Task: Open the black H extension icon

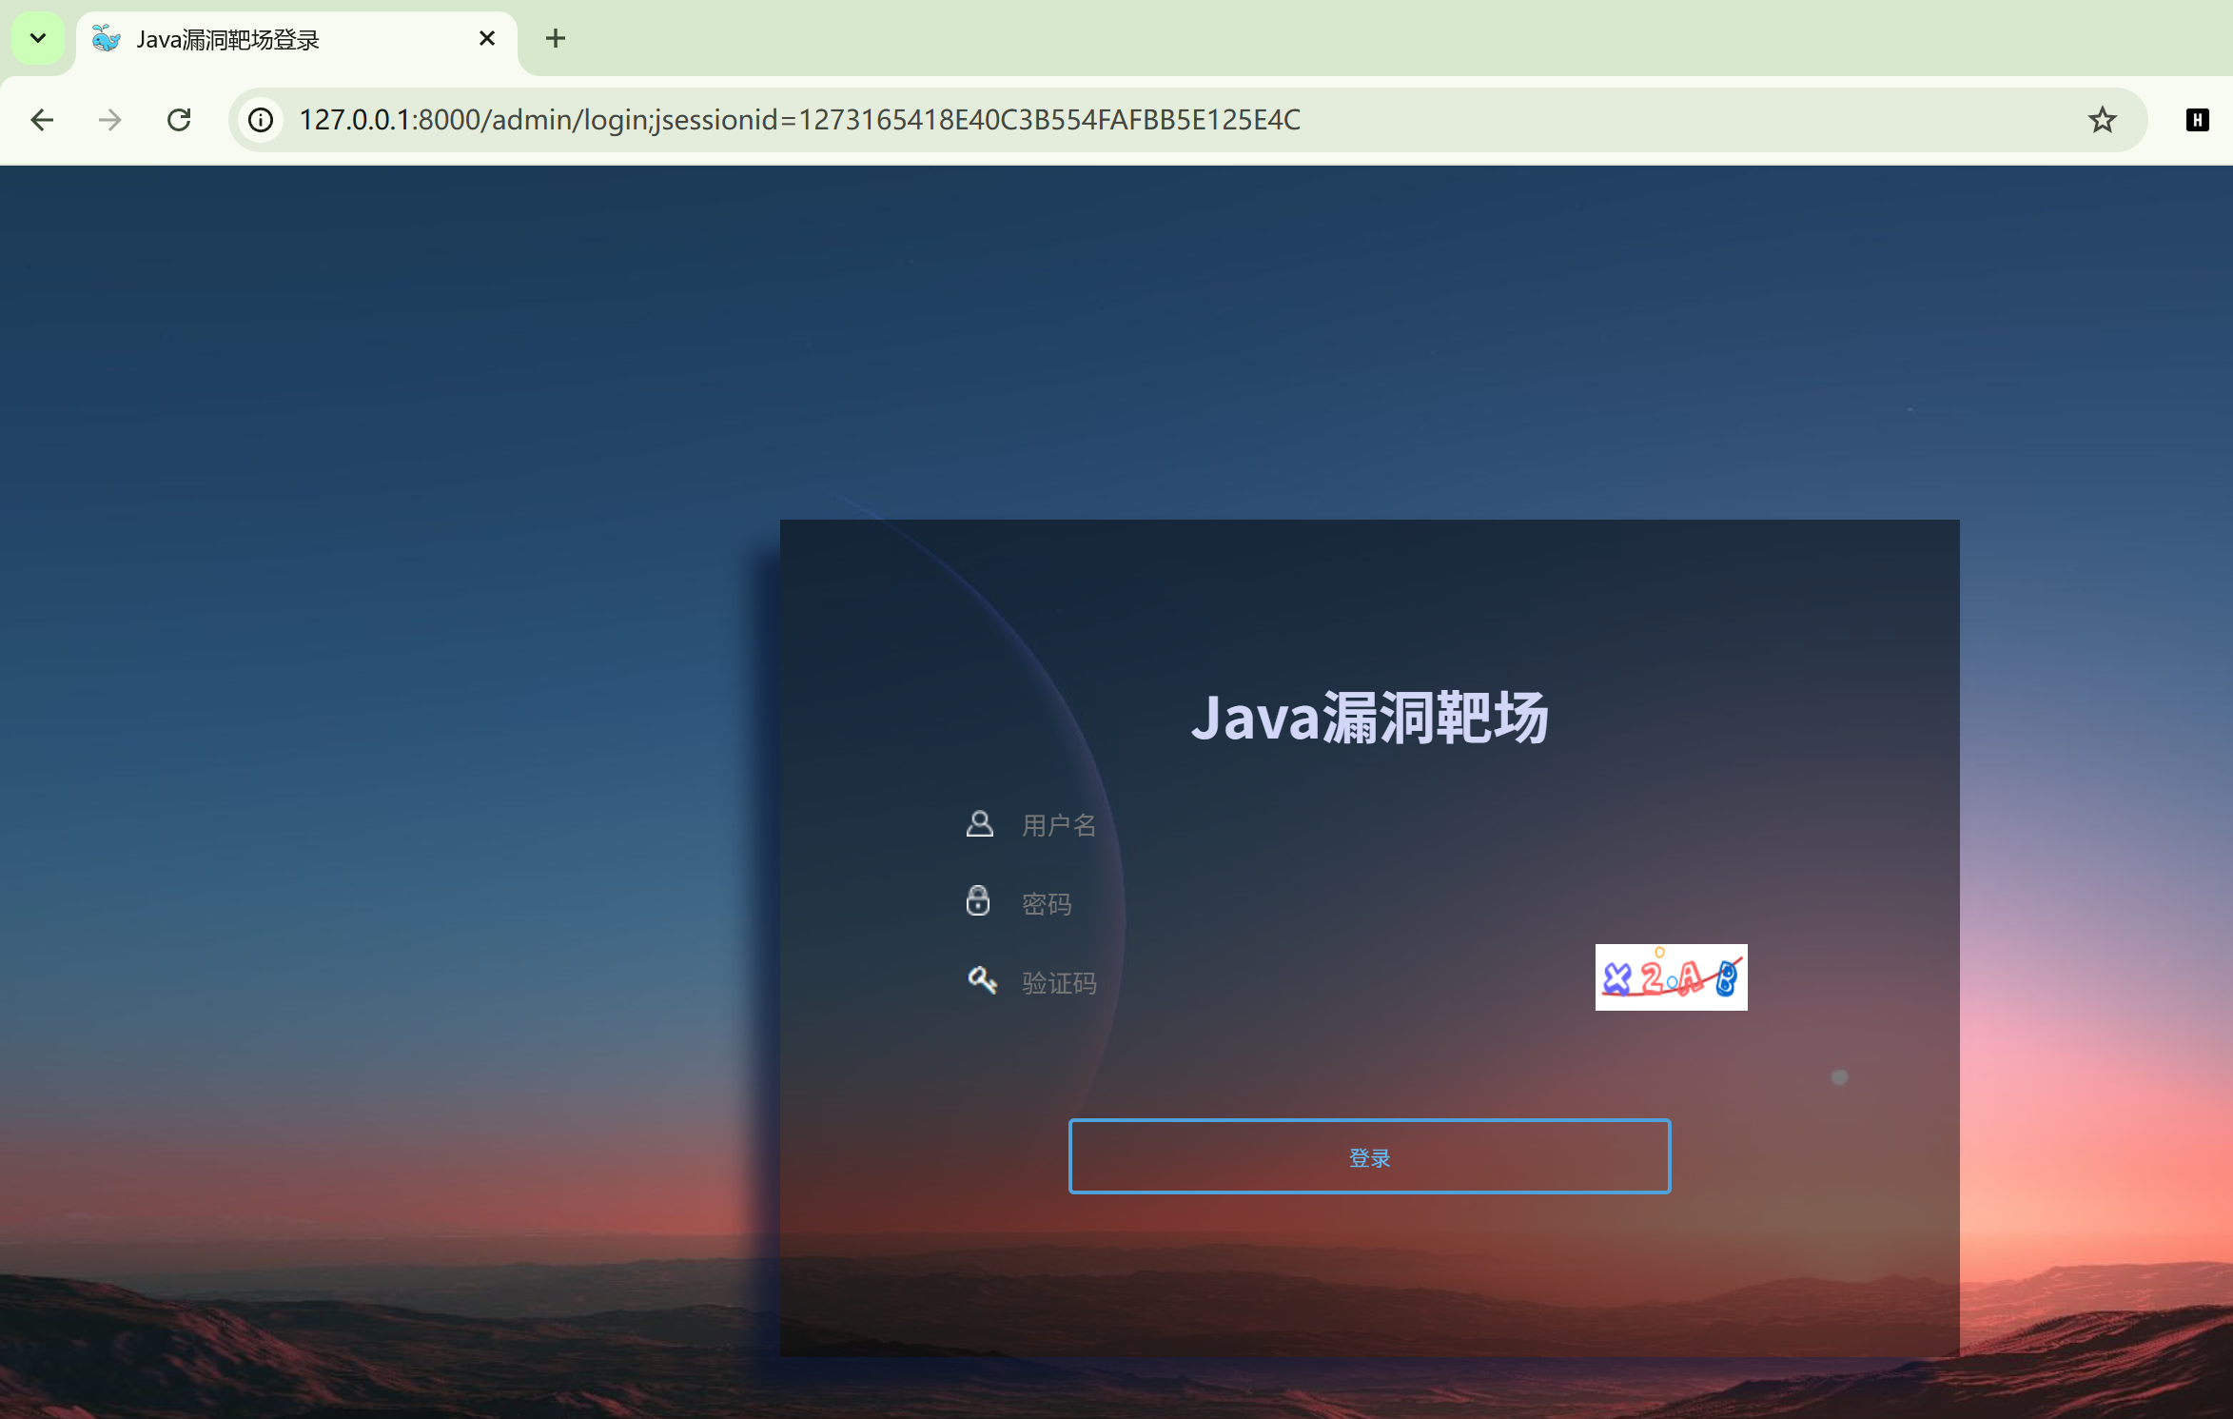Action: (2197, 120)
